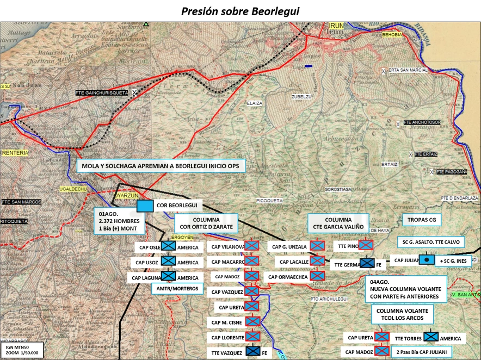Click CAP VILANOVA red infantry symbol
This screenshot has height=360, width=481.
tap(251, 245)
